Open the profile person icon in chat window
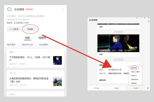The image size is (154, 102). (149, 21)
